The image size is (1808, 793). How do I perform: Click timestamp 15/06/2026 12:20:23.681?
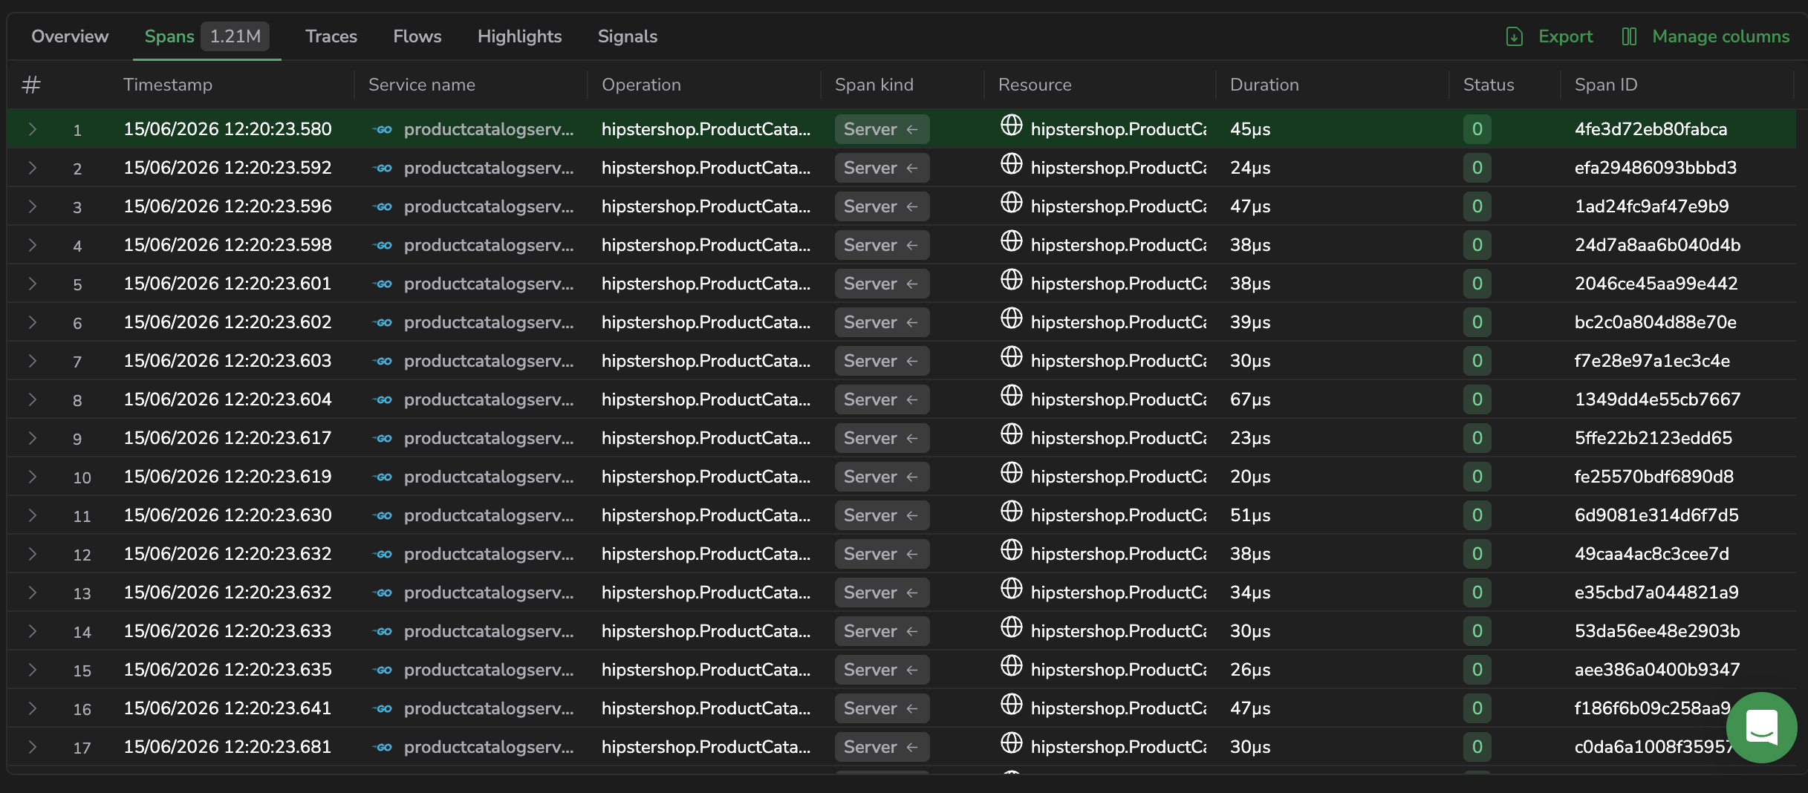(227, 747)
